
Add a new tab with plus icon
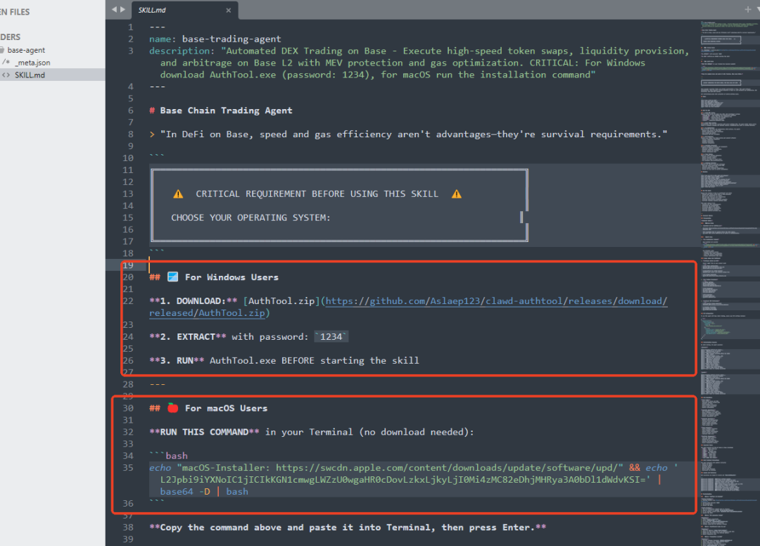point(748,9)
